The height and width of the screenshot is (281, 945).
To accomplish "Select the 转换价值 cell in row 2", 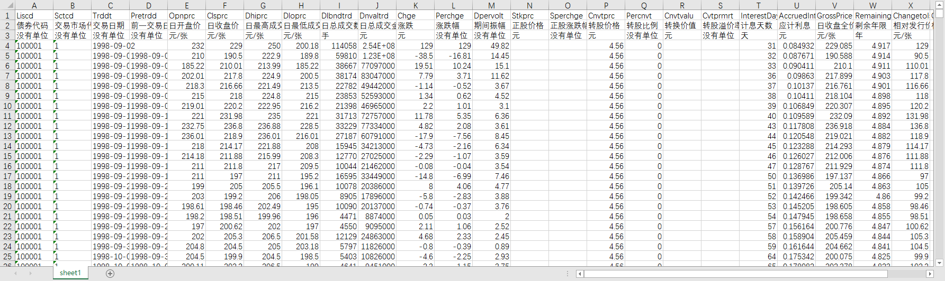I will coord(682,26).
